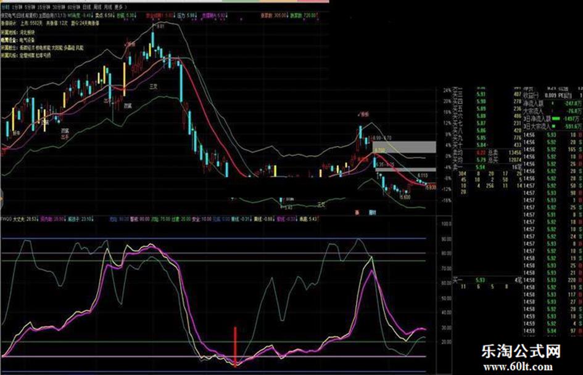
Task: Click the 套牢盘 720.00 indicator value
Action: [x=304, y=15]
